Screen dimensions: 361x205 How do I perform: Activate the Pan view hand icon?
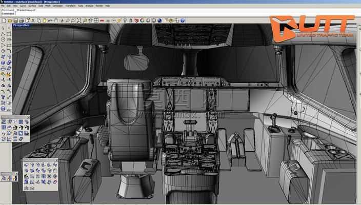pos(56,20)
